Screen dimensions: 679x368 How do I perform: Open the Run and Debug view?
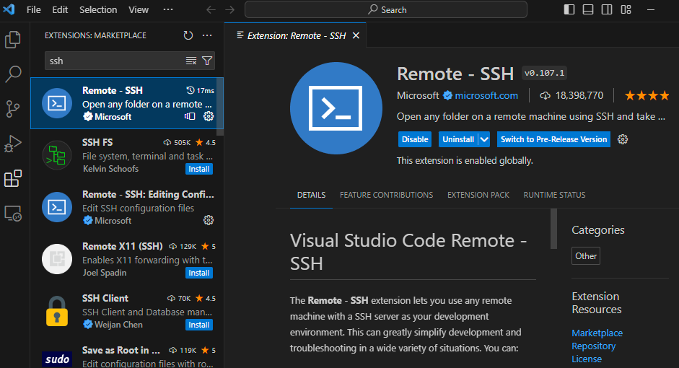(12, 144)
